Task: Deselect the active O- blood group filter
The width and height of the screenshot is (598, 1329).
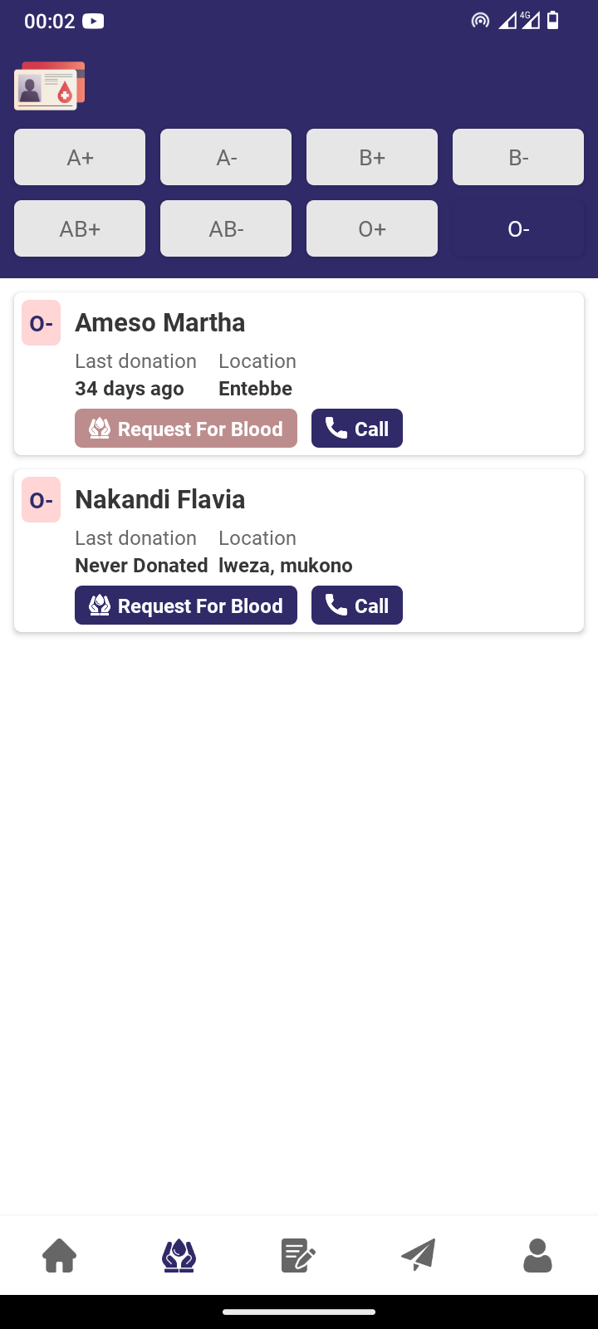Action: tap(518, 228)
